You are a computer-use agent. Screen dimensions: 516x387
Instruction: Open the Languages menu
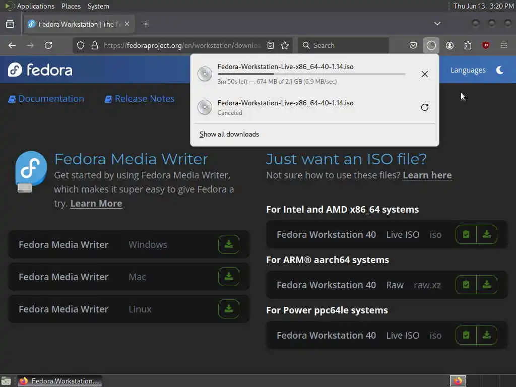(x=468, y=70)
